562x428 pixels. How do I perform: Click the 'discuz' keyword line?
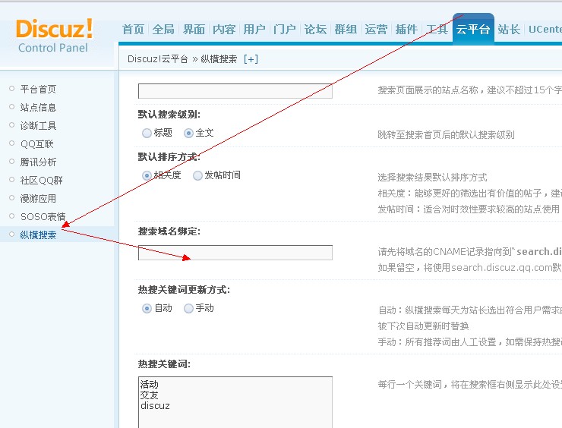tap(155, 406)
